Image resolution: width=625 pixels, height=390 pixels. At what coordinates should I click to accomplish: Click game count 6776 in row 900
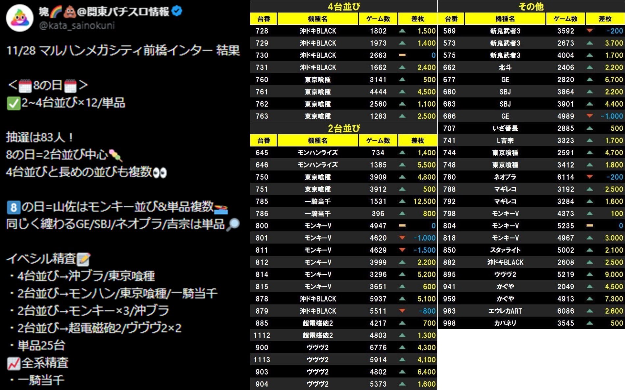click(378, 348)
